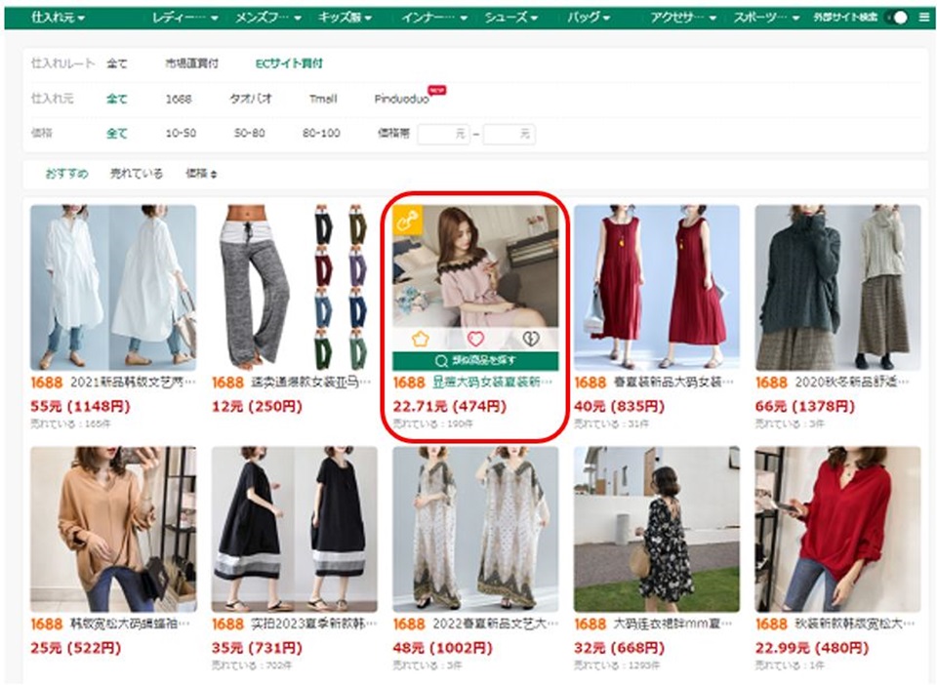Switch to the おすすめ sort tab

coord(66,174)
